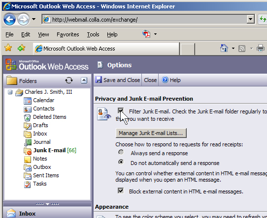
Task: Click the Add to Favorites icon
Action: (x=22, y=48)
